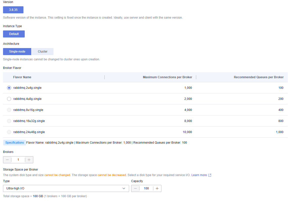Click the external link icon beside Learn more
This screenshot has height=201, width=288.
click(x=210, y=175)
